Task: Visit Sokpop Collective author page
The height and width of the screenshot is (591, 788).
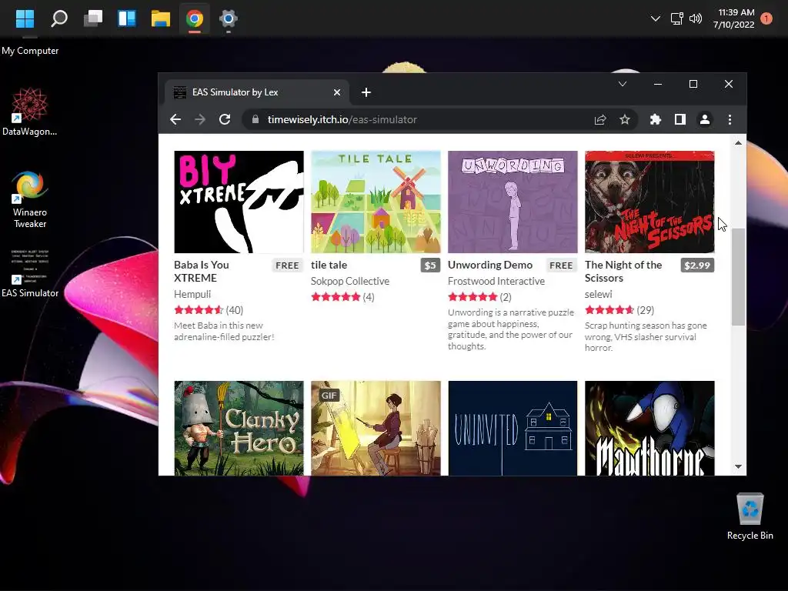Action: click(x=350, y=281)
